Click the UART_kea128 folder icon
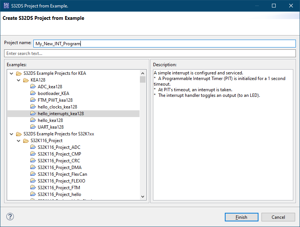This screenshot has width=300, height=227. [33, 127]
